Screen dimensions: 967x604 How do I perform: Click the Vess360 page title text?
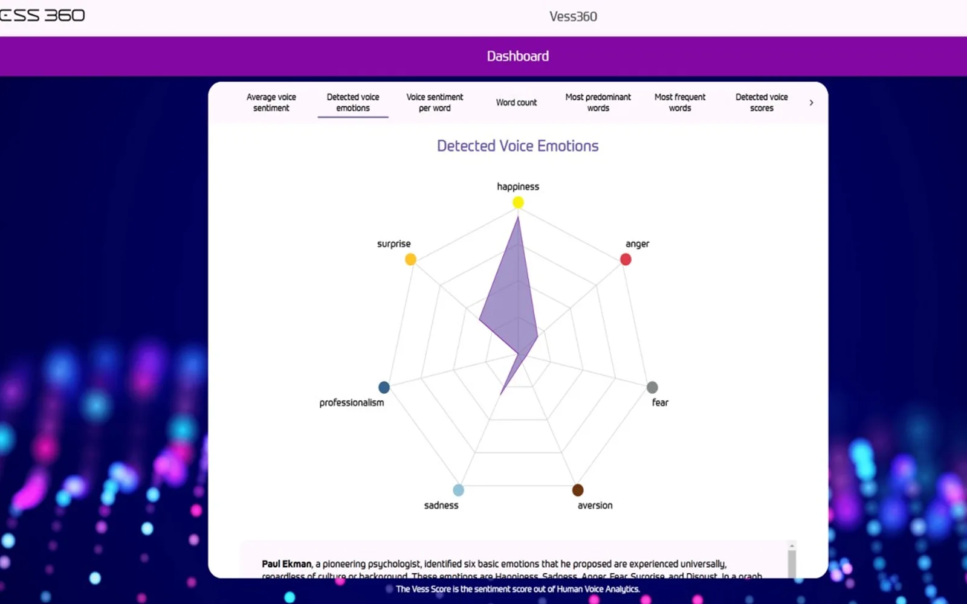(x=573, y=16)
